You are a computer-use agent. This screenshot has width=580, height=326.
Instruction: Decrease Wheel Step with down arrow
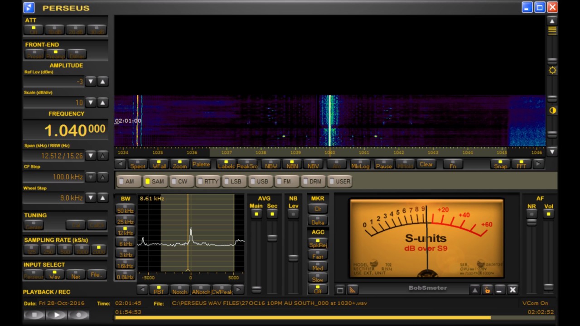(91, 197)
